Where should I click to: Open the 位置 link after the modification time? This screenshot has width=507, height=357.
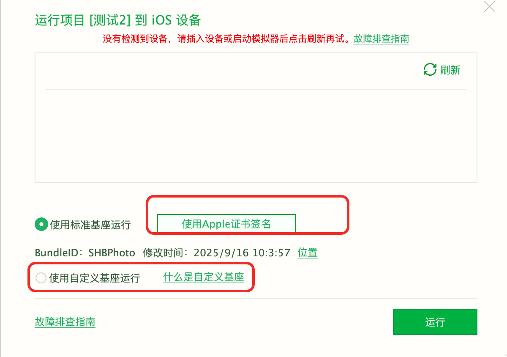pyautogui.click(x=308, y=253)
